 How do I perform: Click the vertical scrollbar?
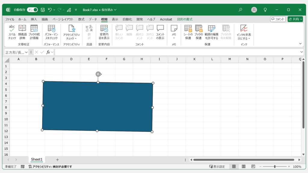point(303,95)
